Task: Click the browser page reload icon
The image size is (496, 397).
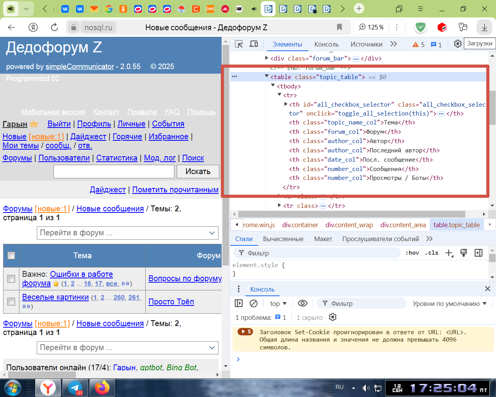Action: point(54,27)
